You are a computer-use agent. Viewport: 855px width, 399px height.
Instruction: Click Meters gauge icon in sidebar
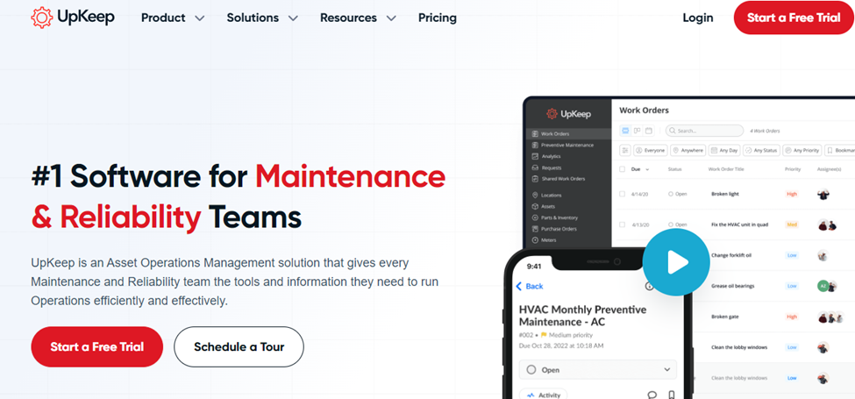(535, 240)
